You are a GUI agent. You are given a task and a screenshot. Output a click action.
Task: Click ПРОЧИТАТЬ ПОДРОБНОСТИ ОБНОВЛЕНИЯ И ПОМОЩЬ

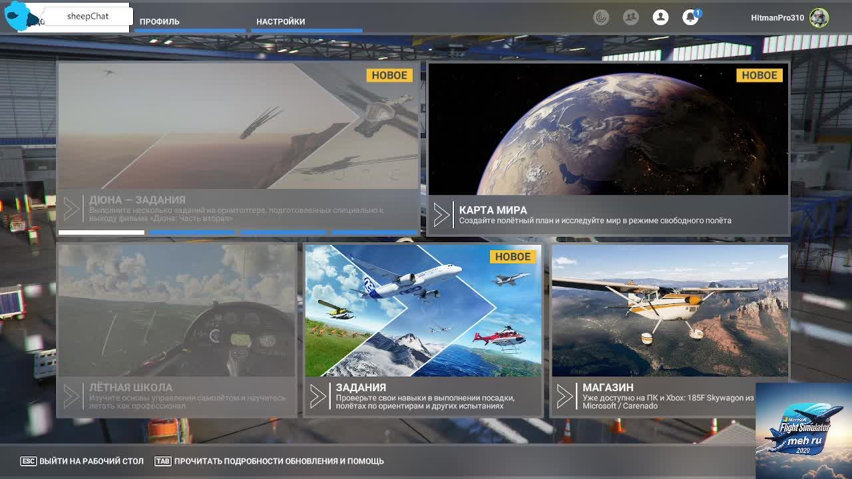279,461
